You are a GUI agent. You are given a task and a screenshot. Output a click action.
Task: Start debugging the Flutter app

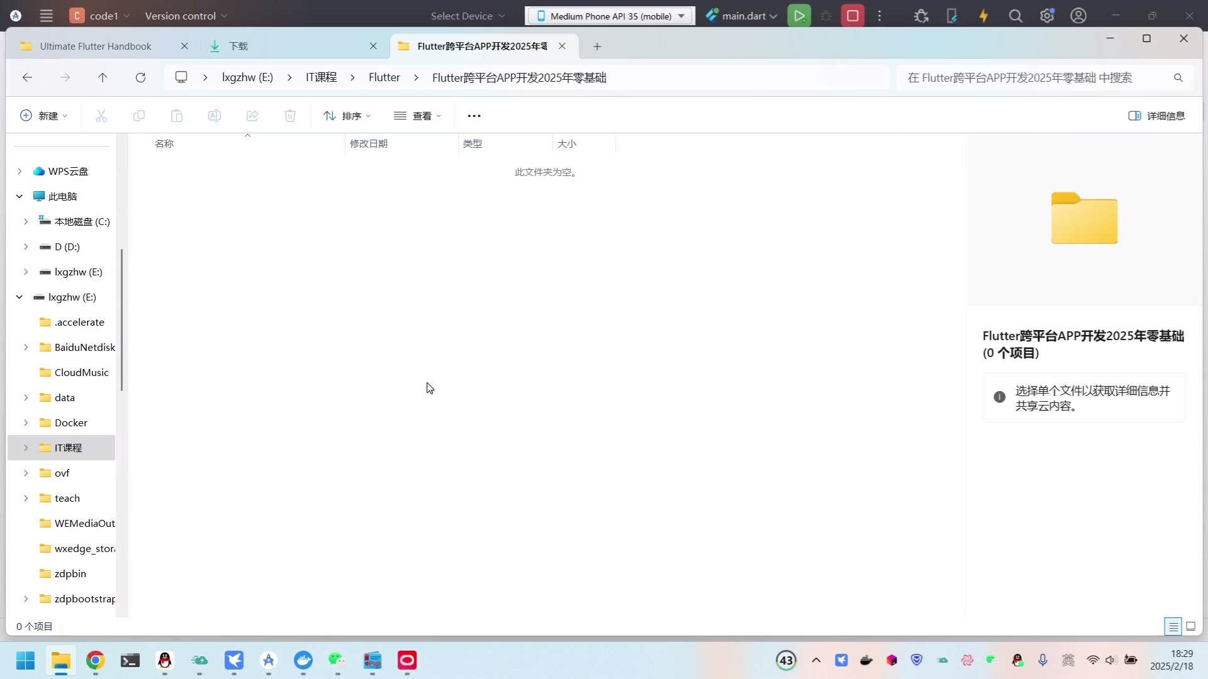826,15
